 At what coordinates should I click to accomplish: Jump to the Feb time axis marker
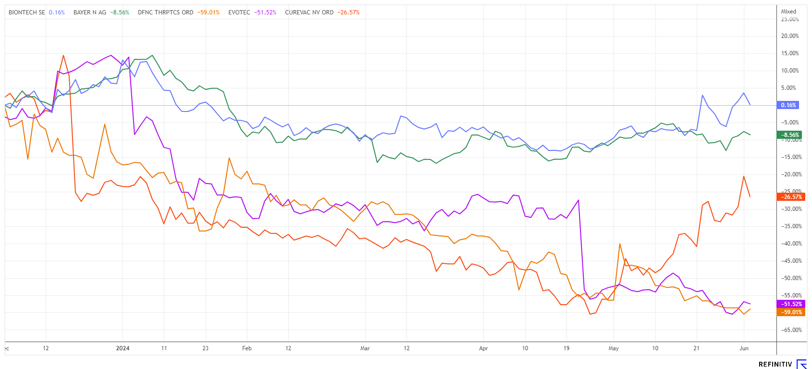246,348
